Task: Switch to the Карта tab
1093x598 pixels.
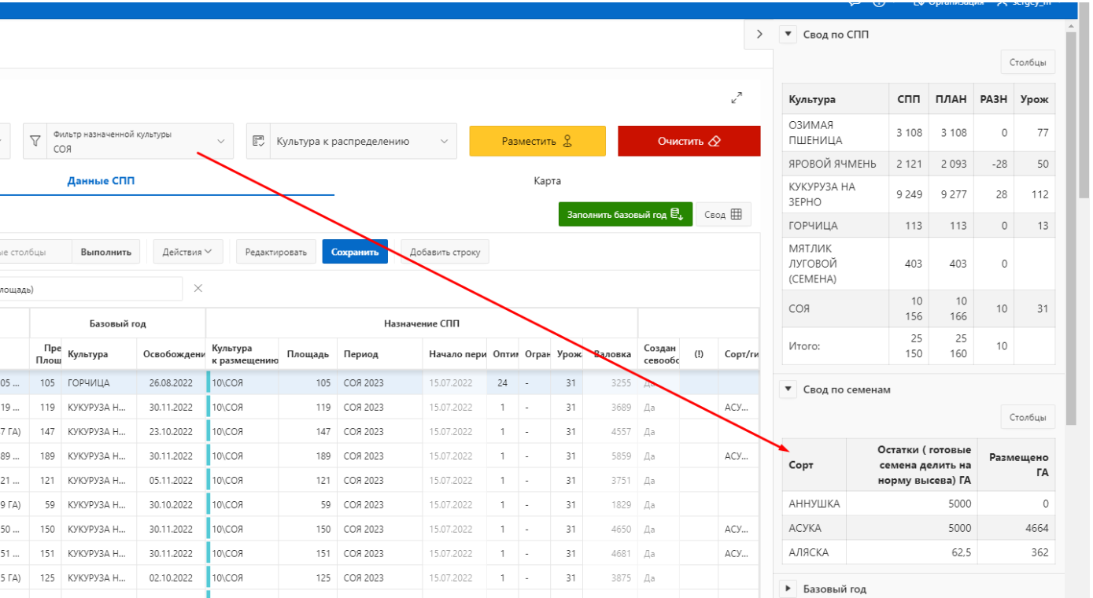Action: (x=547, y=181)
